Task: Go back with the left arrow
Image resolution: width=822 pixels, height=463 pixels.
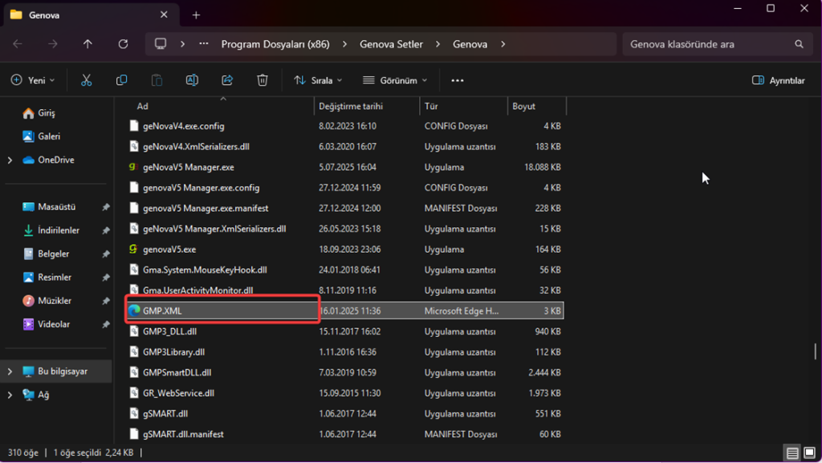Action: 18,44
